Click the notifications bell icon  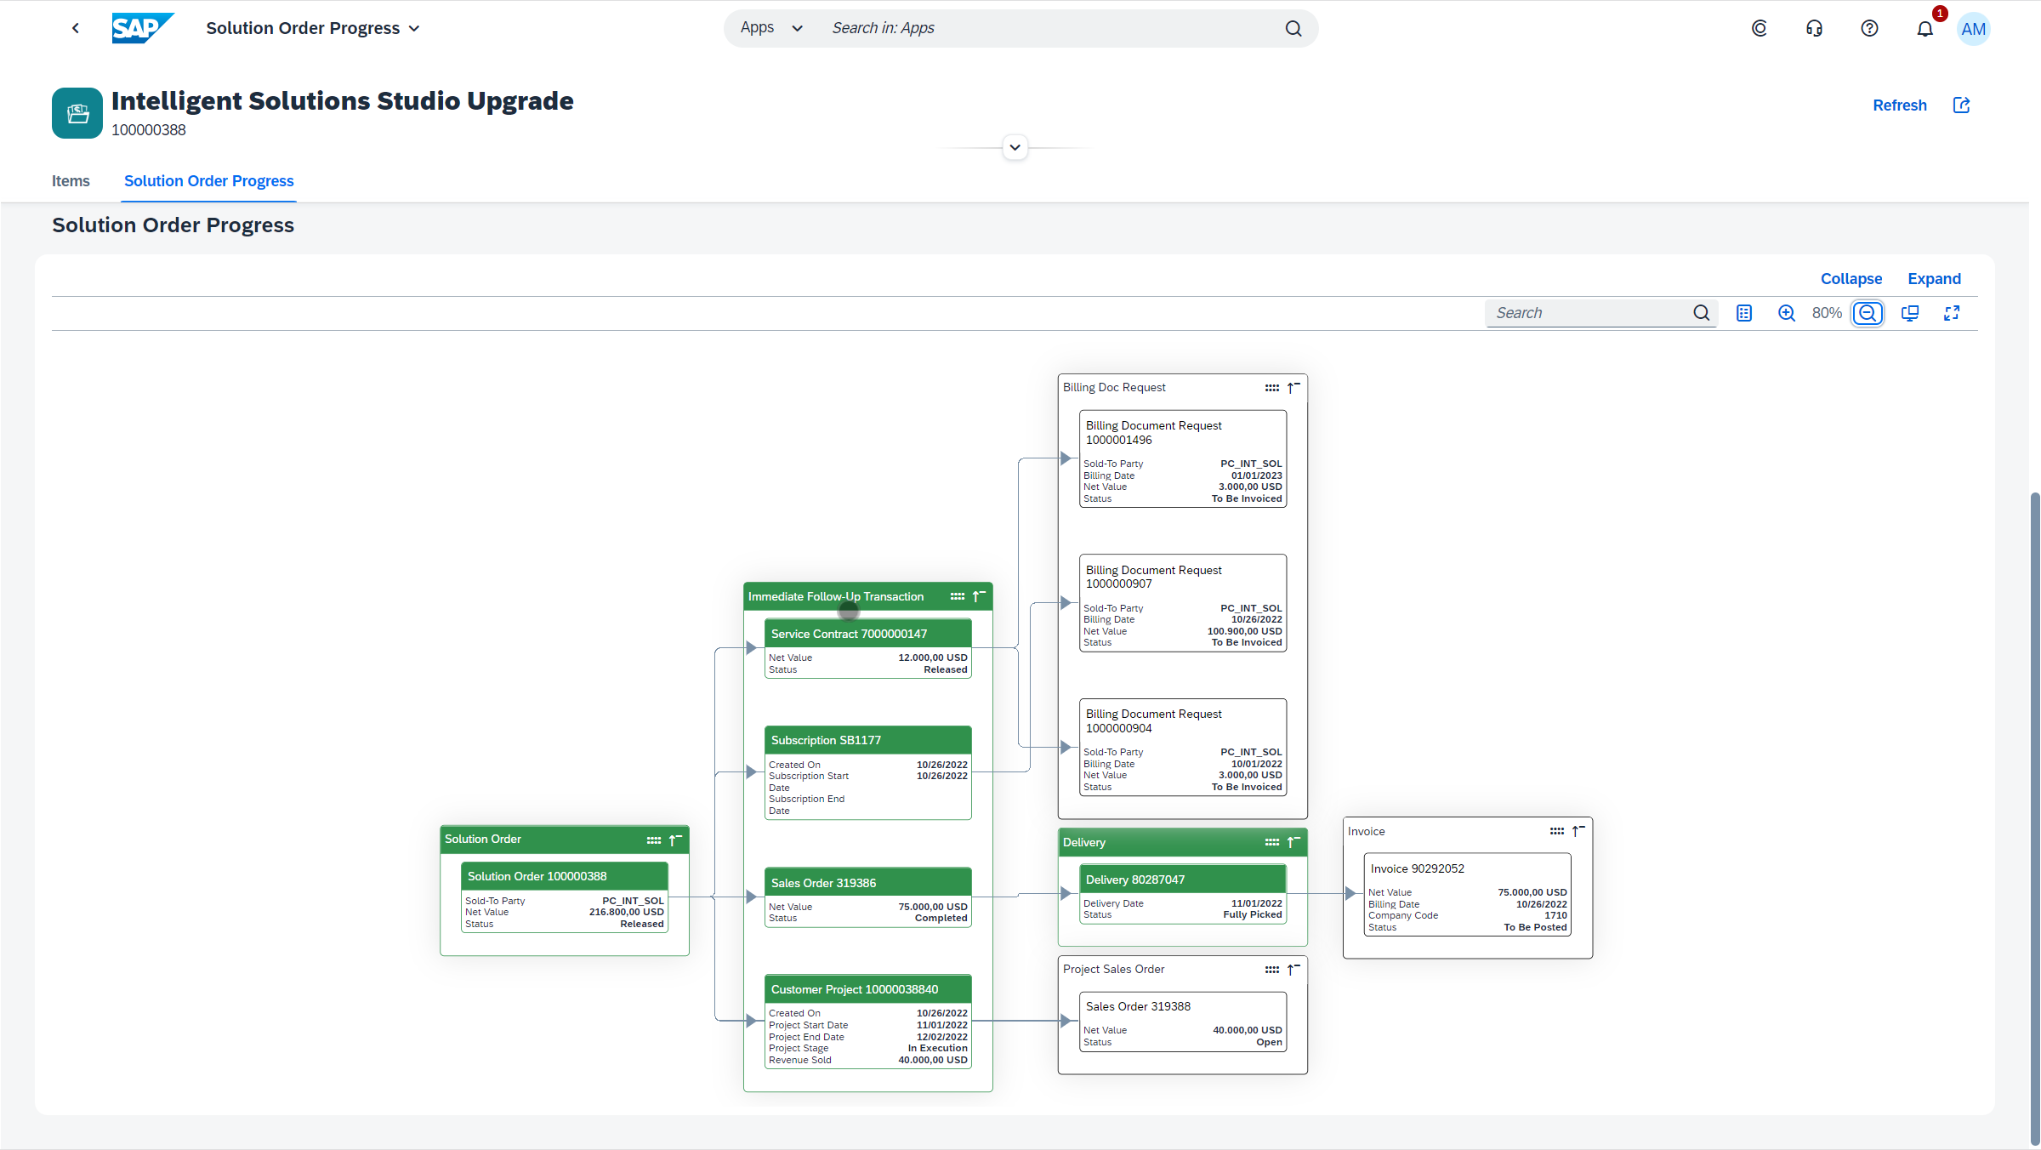click(1924, 28)
